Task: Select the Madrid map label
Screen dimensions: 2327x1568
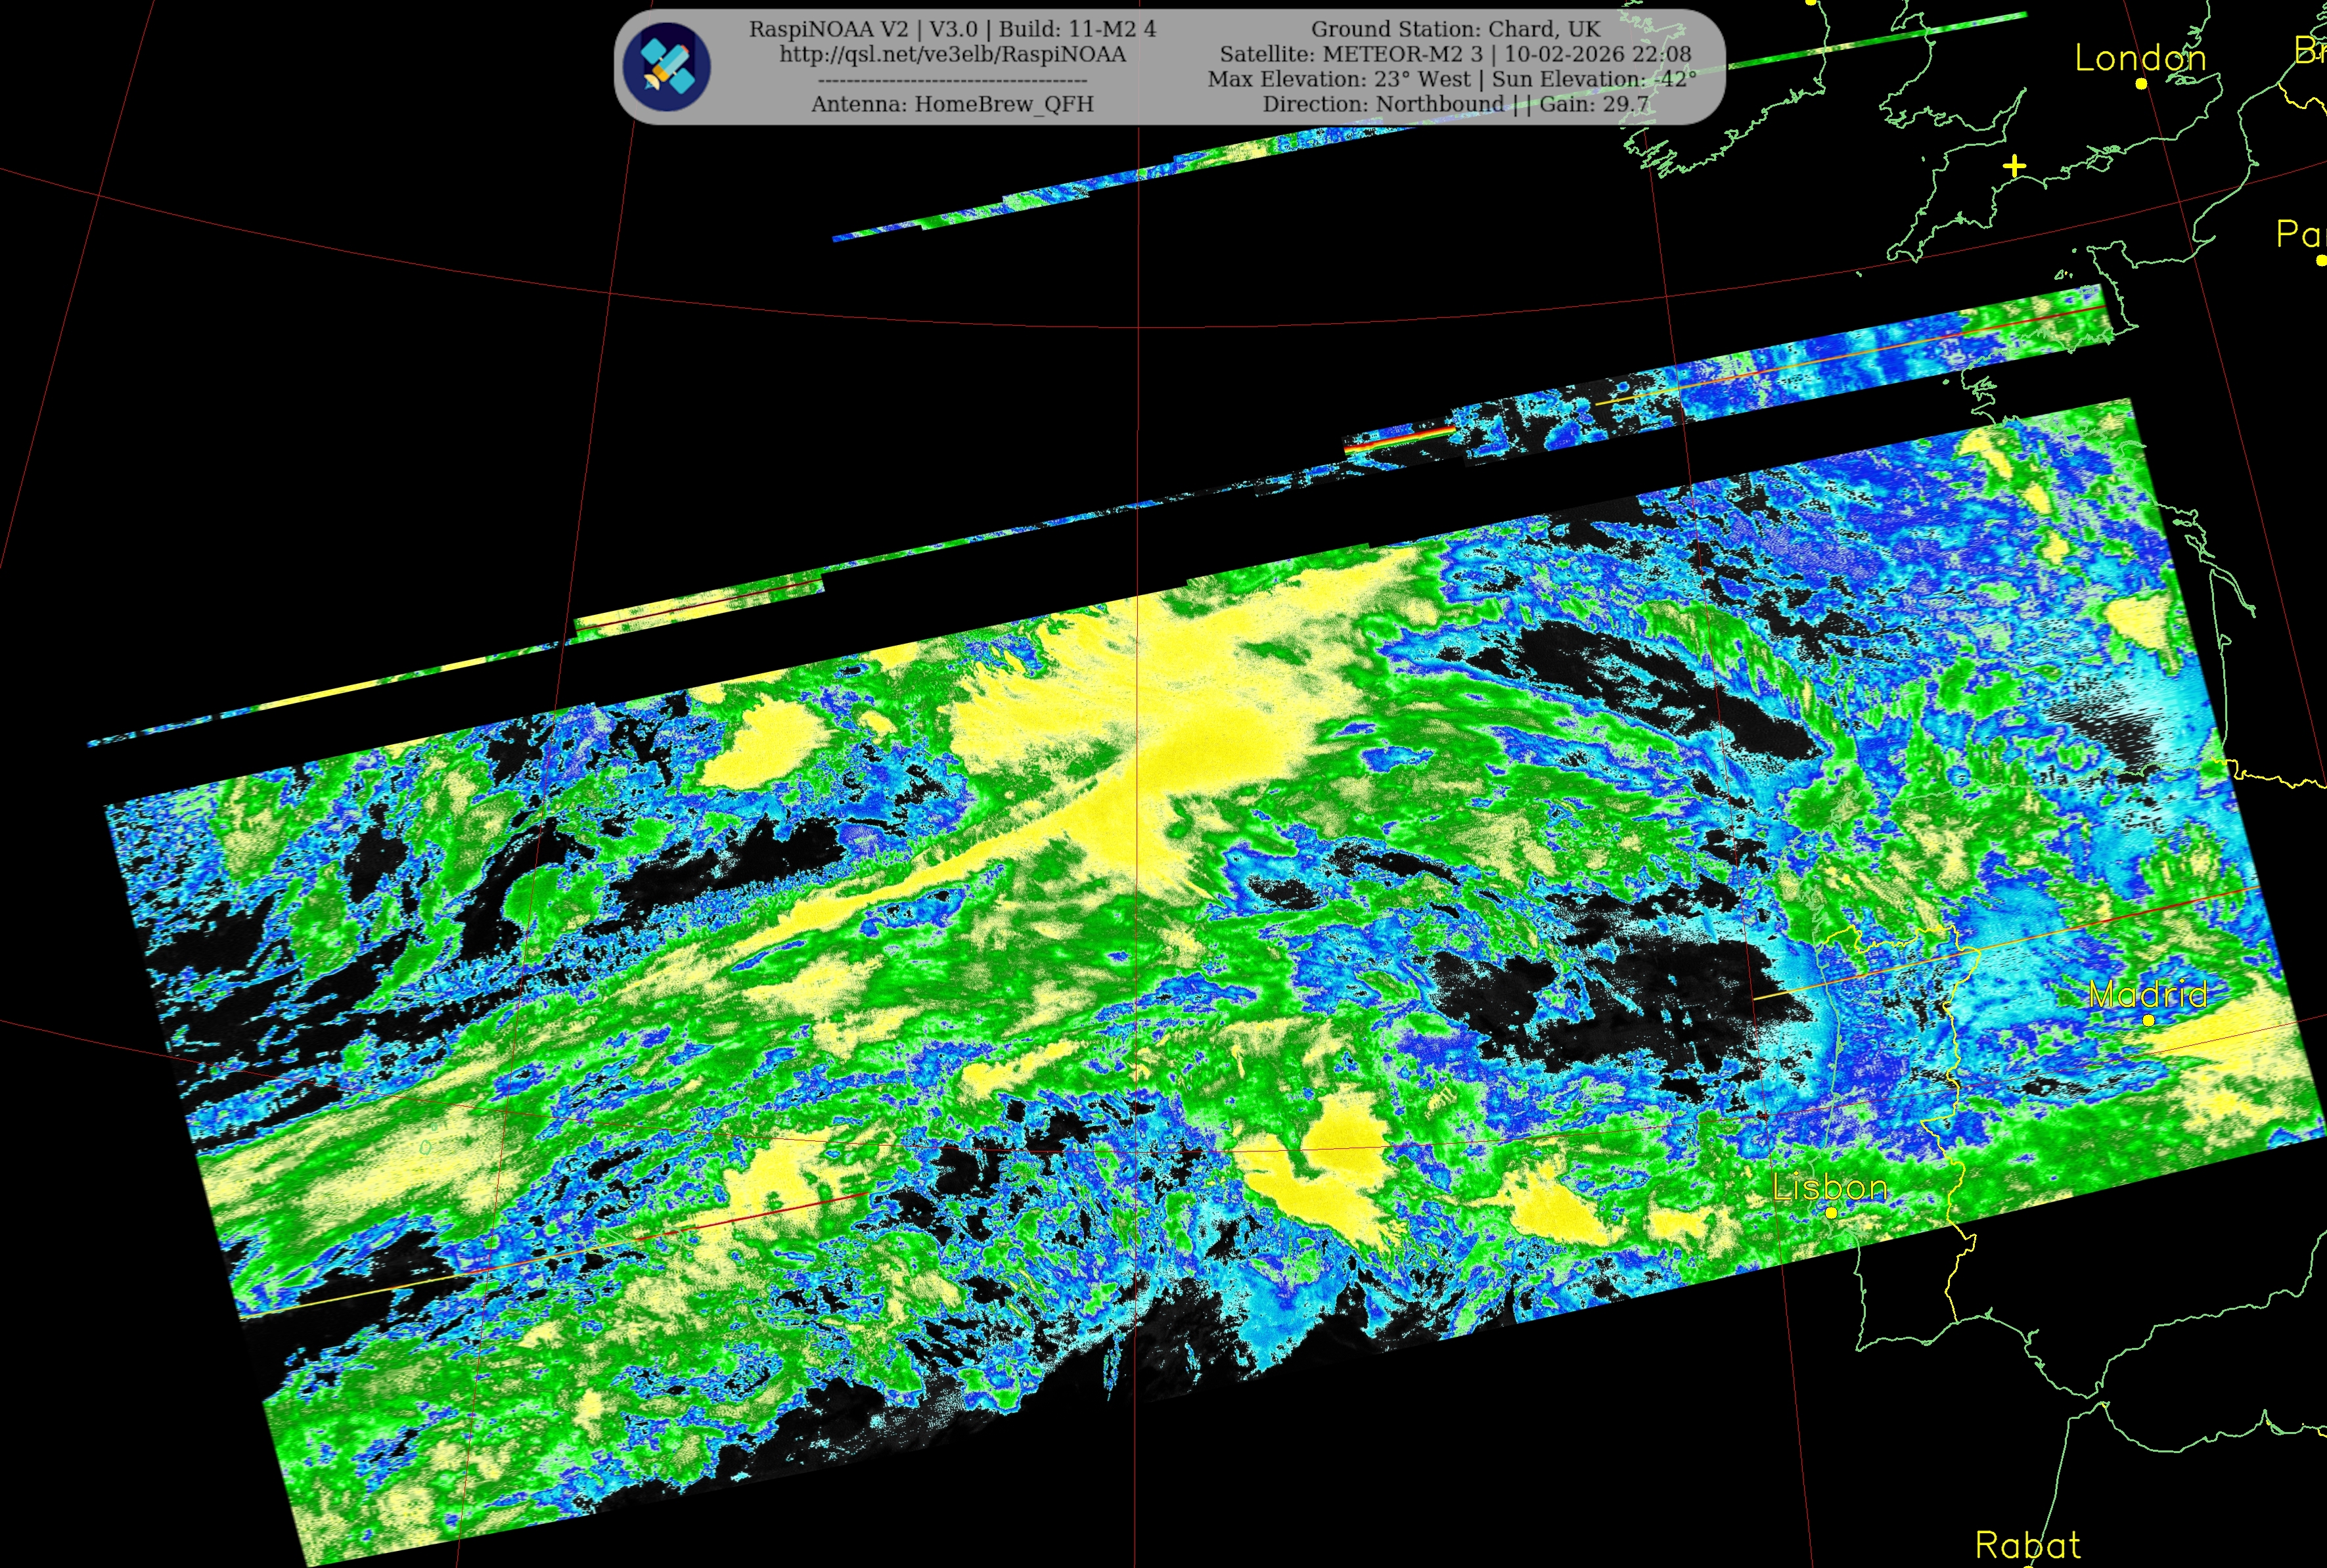Action: pyautogui.click(x=2148, y=994)
